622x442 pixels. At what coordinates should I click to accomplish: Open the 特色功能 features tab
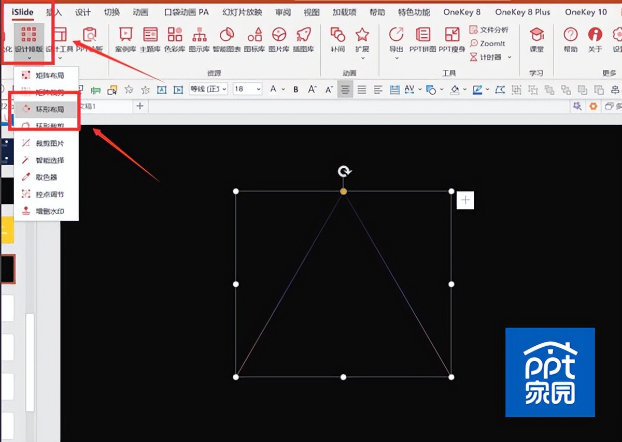pos(414,12)
